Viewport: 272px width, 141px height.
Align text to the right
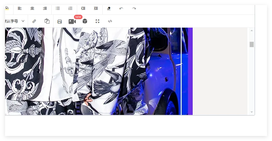[45, 8]
